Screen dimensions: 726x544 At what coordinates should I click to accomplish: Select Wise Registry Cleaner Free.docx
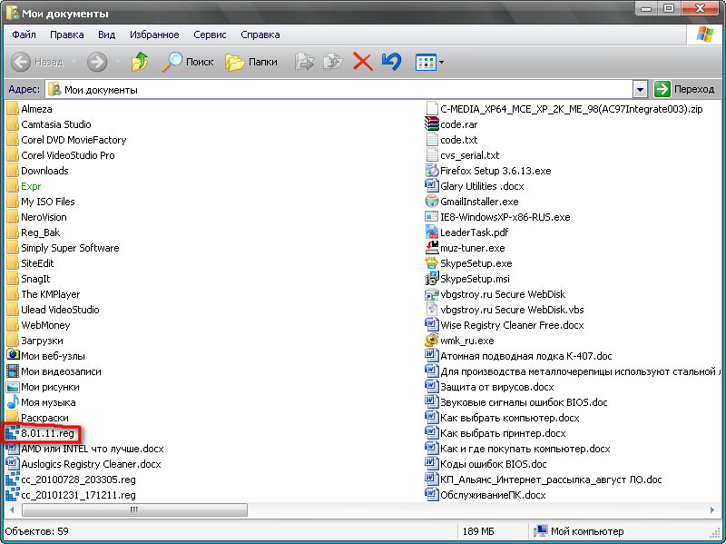(x=505, y=325)
